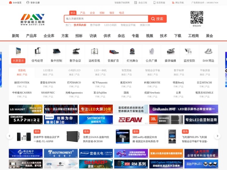
Task: Open brand 明基BenQ
Action: [x=178, y=82]
